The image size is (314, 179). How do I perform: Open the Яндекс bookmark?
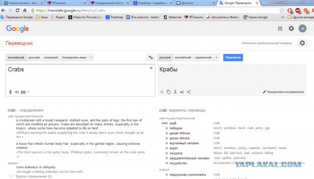(58, 17)
